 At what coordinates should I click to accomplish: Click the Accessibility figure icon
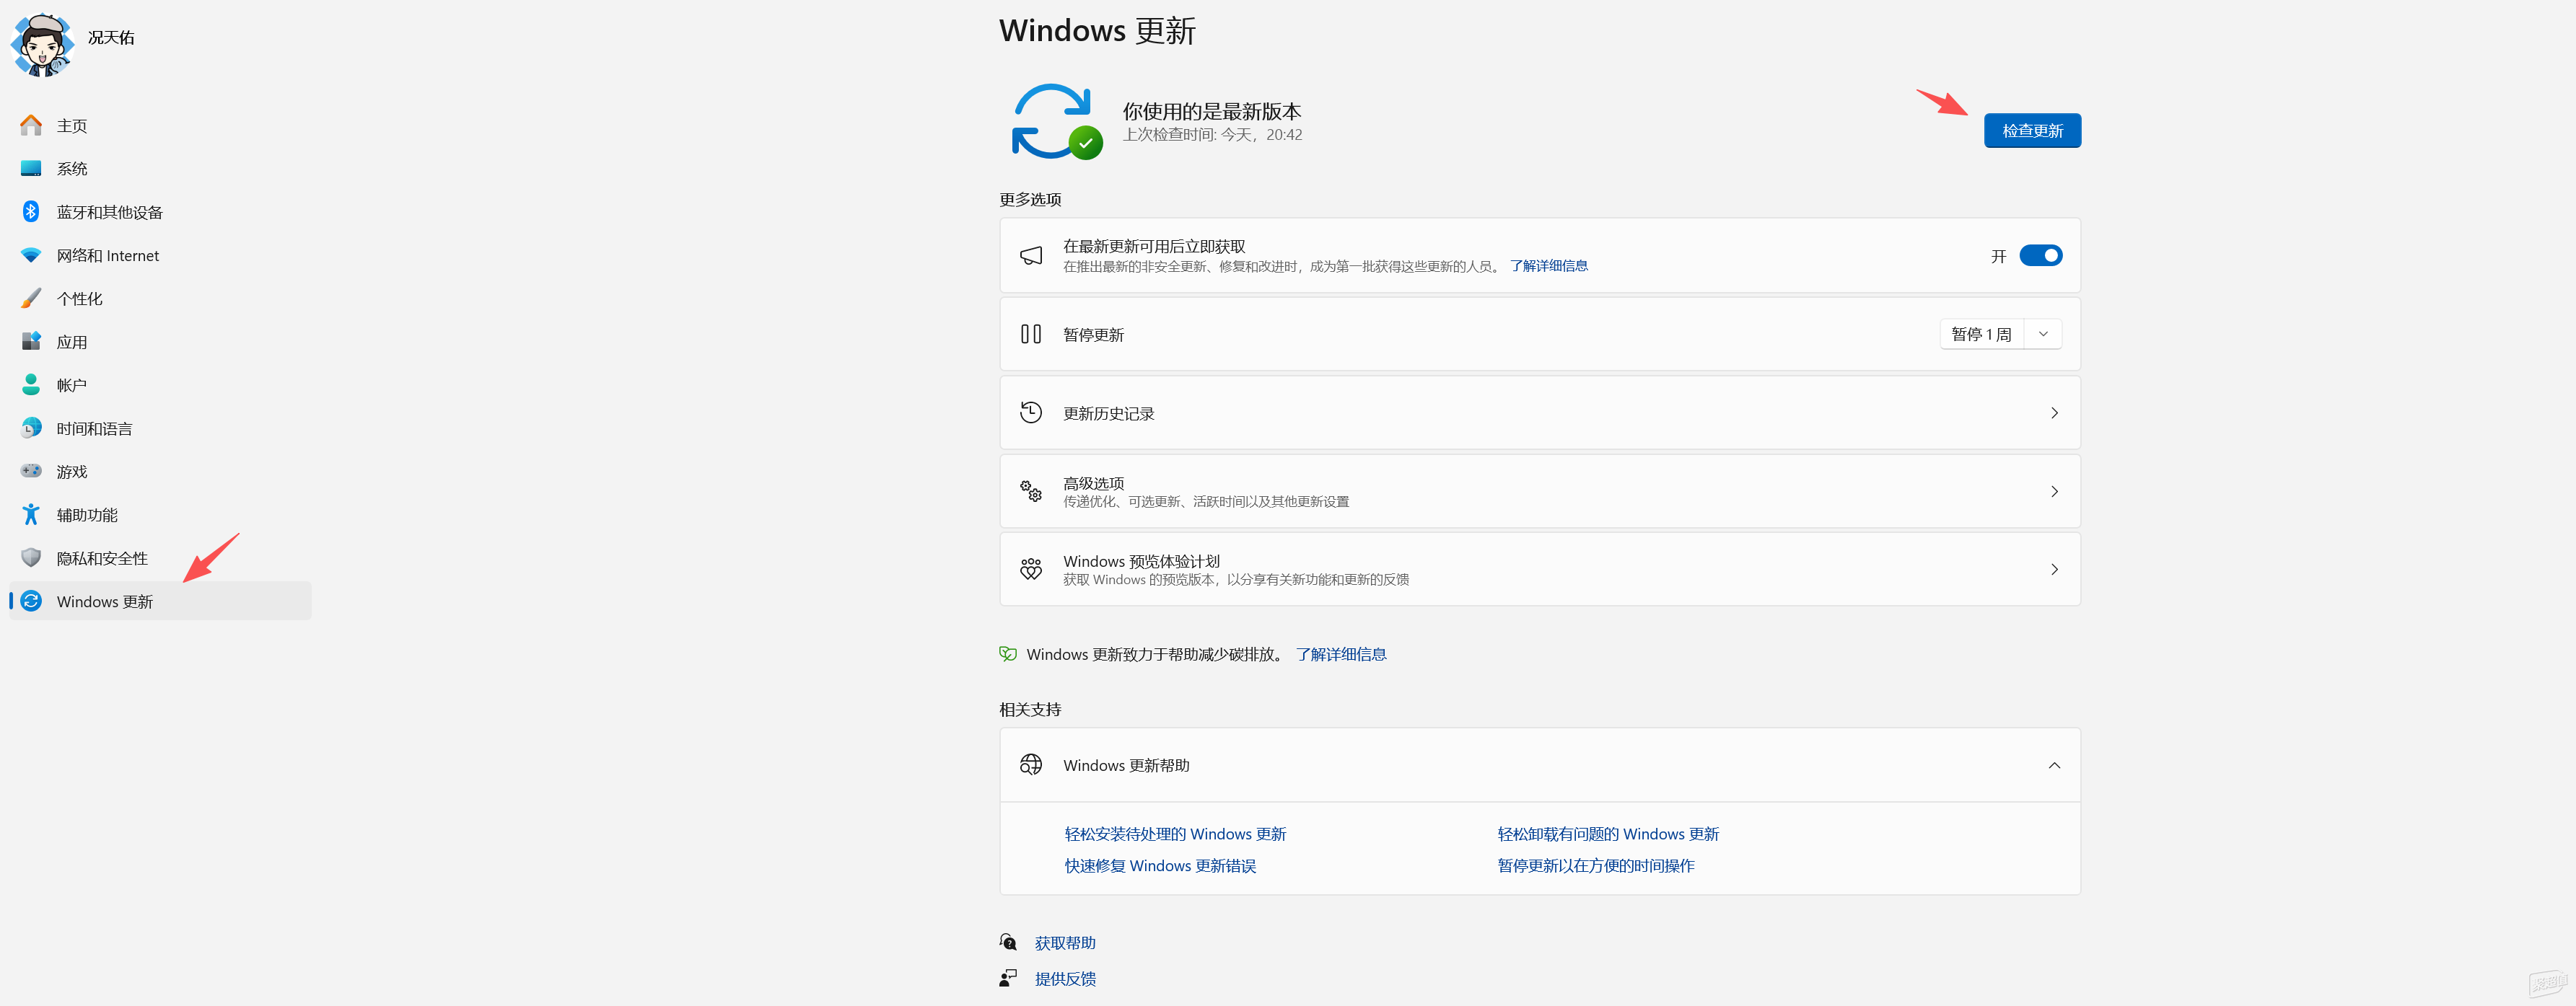31,514
